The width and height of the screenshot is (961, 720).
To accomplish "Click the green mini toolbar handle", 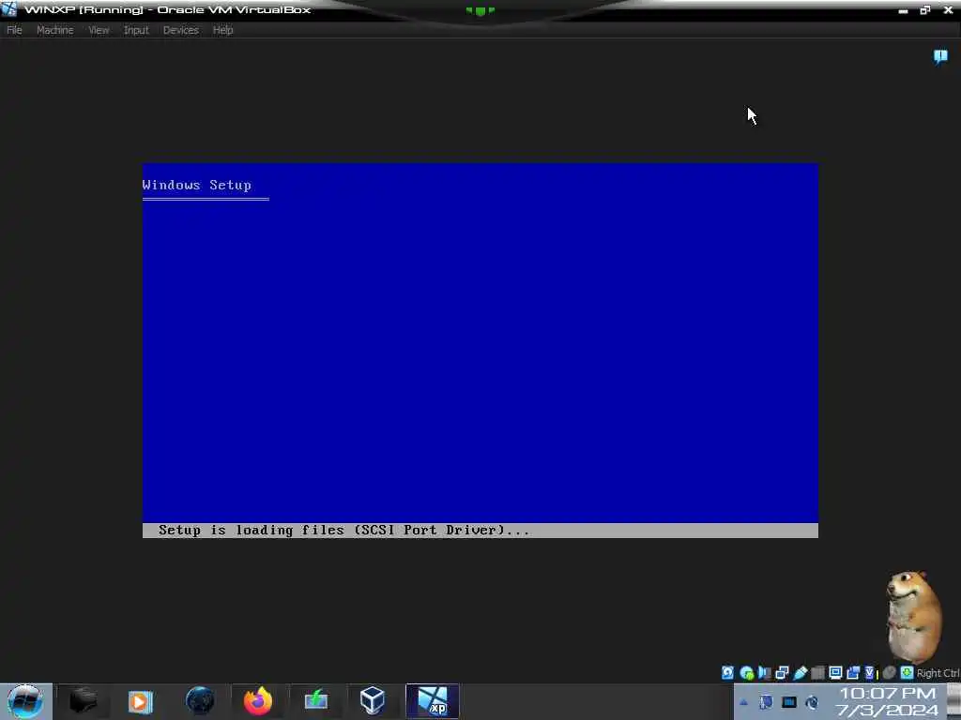I will pyautogui.click(x=480, y=10).
